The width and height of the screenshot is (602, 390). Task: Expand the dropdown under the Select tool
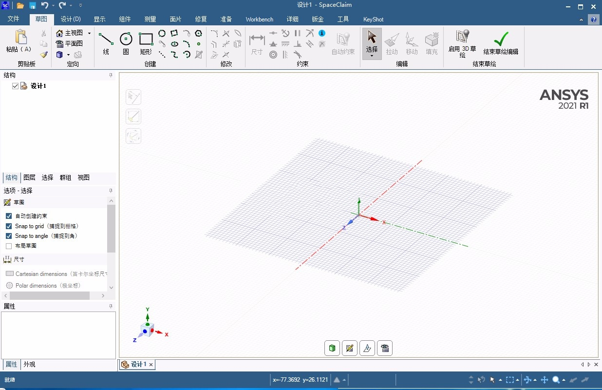click(372, 56)
